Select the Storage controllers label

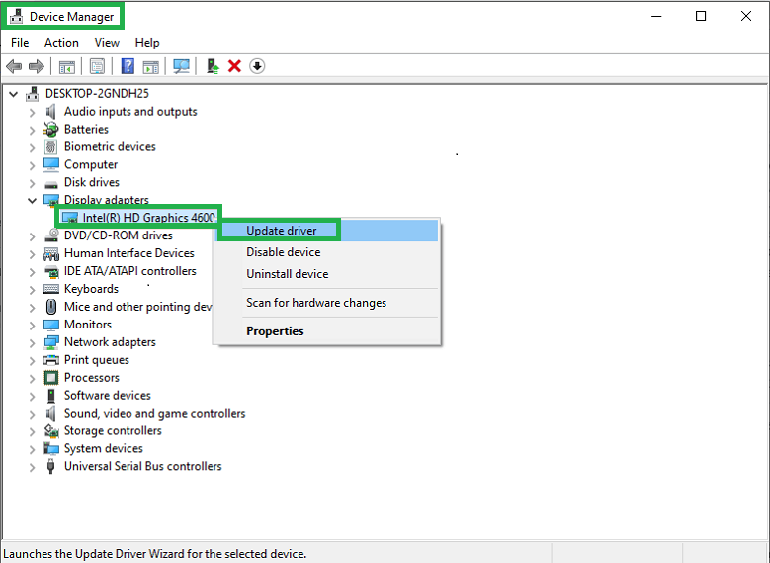pyautogui.click(x=113, y=430)
